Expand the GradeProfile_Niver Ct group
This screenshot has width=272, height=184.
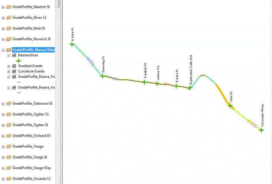tap(3, 18)
